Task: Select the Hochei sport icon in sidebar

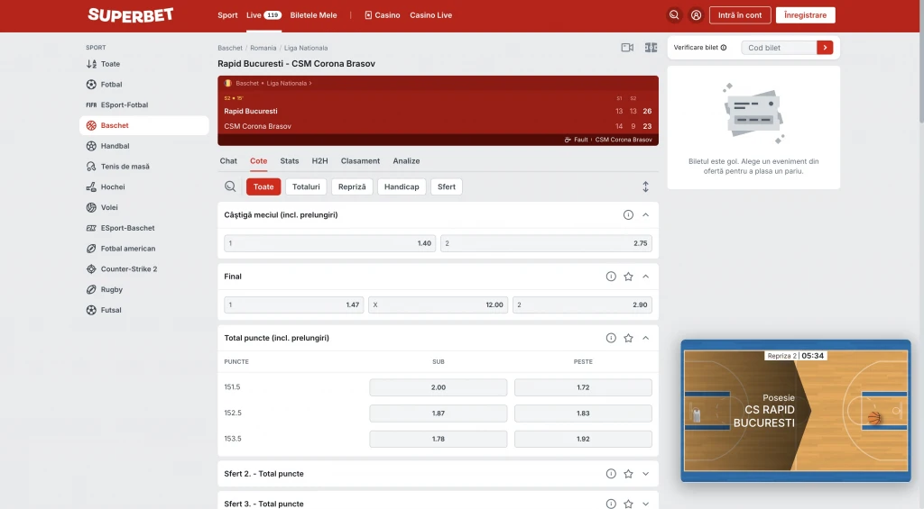Action: point(91,187)
